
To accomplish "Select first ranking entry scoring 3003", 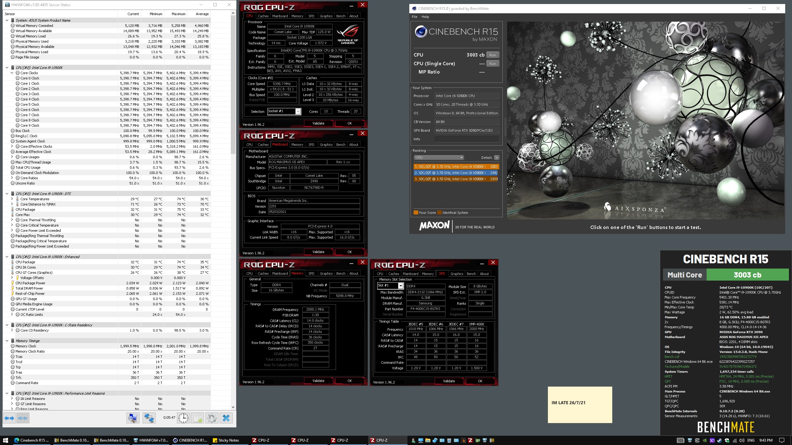I will (456, 167).
